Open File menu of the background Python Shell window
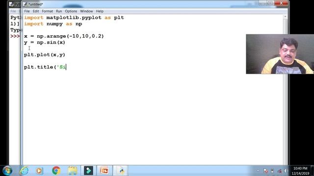Screen dimensions: 314x176 (x=13, y=11)
